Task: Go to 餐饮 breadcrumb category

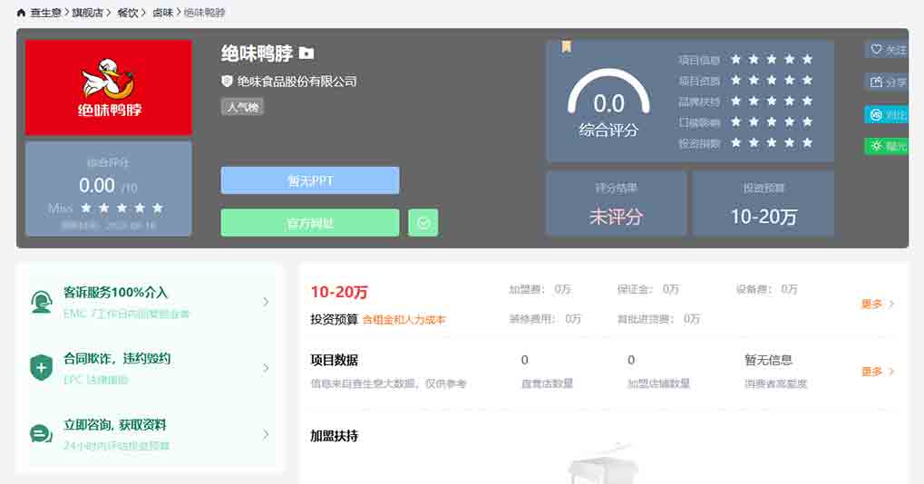Action: [x=128, y=13]
